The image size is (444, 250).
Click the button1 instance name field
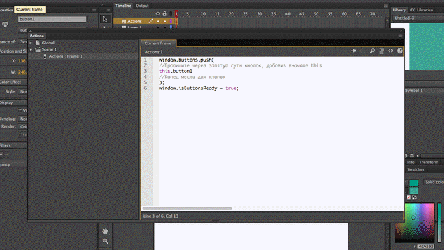pyautogui.click(x=53, y=19)
